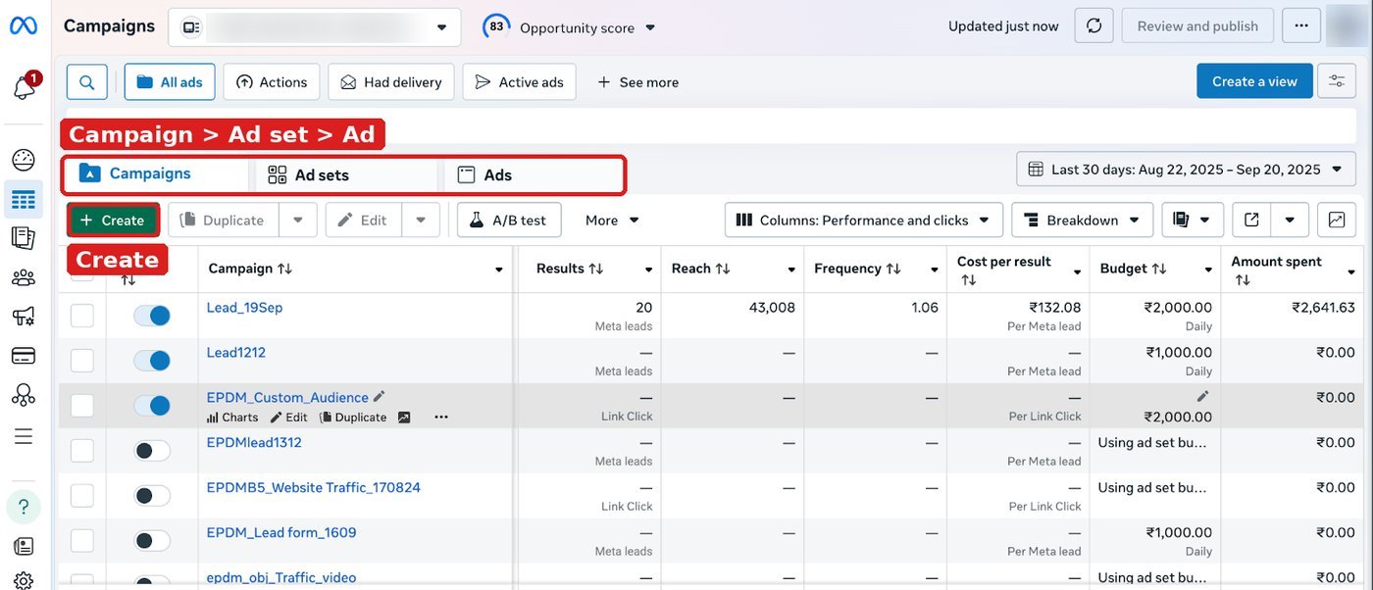The width and height of the screenshot is (1373, 590).
Task: Open the three-dot menu beside Review and publish
Action: coord(1301,26)
